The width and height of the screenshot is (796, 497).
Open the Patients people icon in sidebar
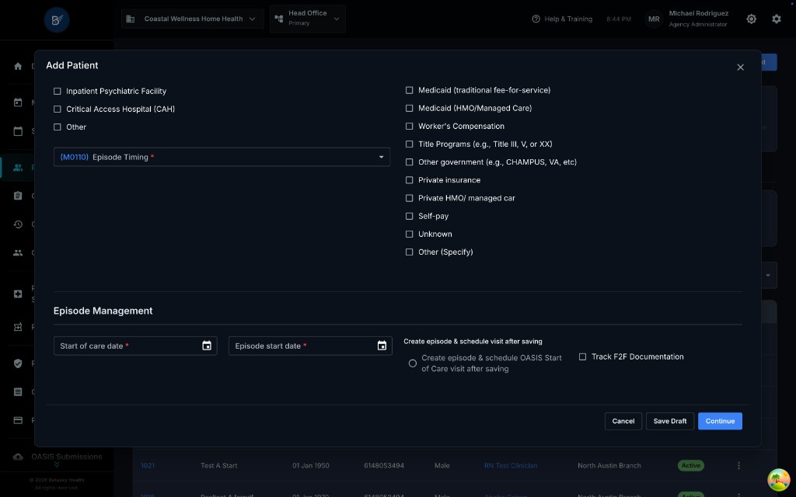point(18,168)
